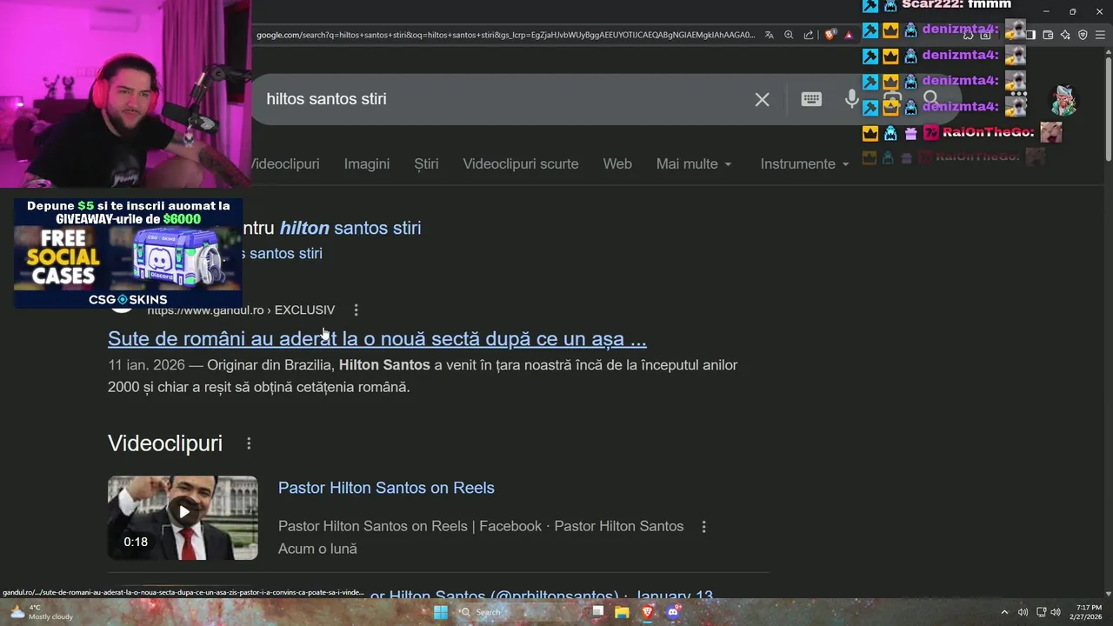Screen dimensions: 1113x626
Task: Open the browser hamburger menu
Action: click(1100, 35)
